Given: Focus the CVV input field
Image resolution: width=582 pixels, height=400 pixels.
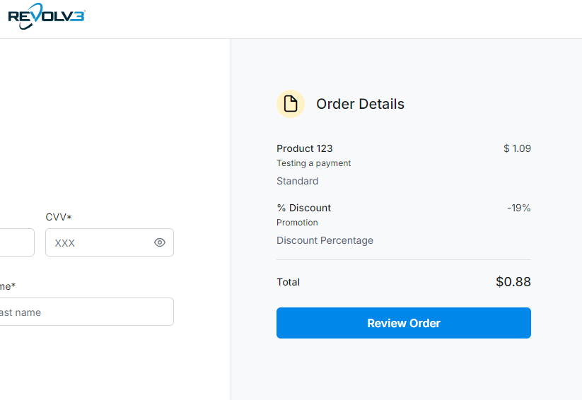Looking at the screenshot, I should pos(110,242).
